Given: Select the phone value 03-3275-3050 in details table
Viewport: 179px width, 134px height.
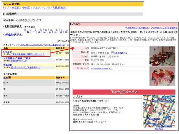Looking at the screenshot, I should pyautogui.click(x=98, y=60).
